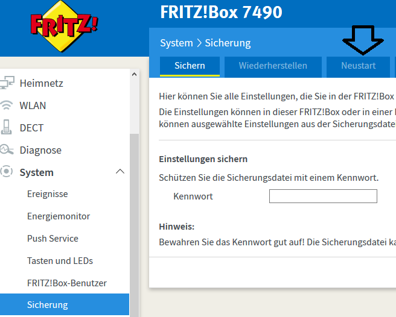
Task: Click the sidebar scrollbar thumb
Action: coord(135,225)
